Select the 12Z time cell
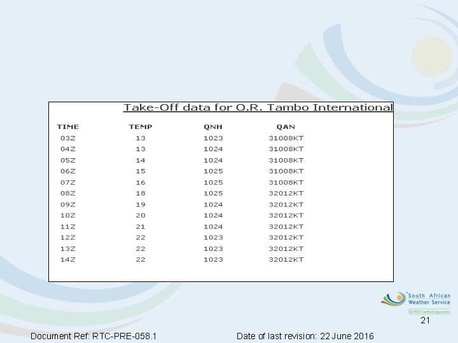The height and width of the screenshot is (343, 458). (x=68, y=238)
